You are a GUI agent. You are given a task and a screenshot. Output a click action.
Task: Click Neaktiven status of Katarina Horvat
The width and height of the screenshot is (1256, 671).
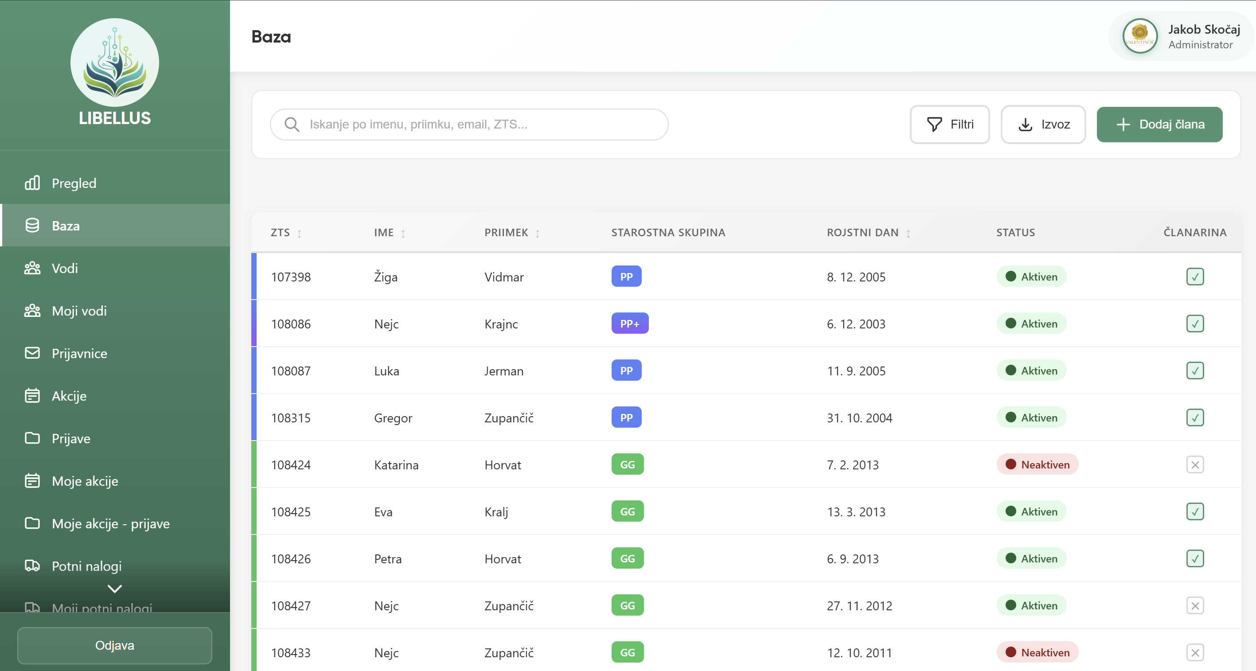pyautogui.click(x=1037, y=464)
